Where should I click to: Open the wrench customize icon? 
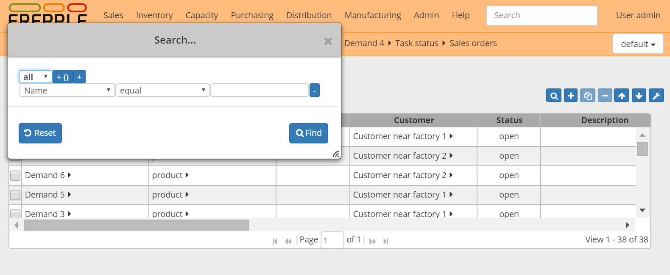(656, 96)
